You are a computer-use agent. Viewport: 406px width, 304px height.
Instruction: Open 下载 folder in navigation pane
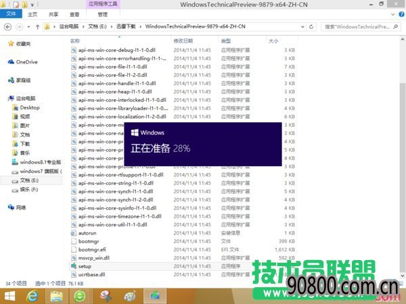(x=21, y=144)
